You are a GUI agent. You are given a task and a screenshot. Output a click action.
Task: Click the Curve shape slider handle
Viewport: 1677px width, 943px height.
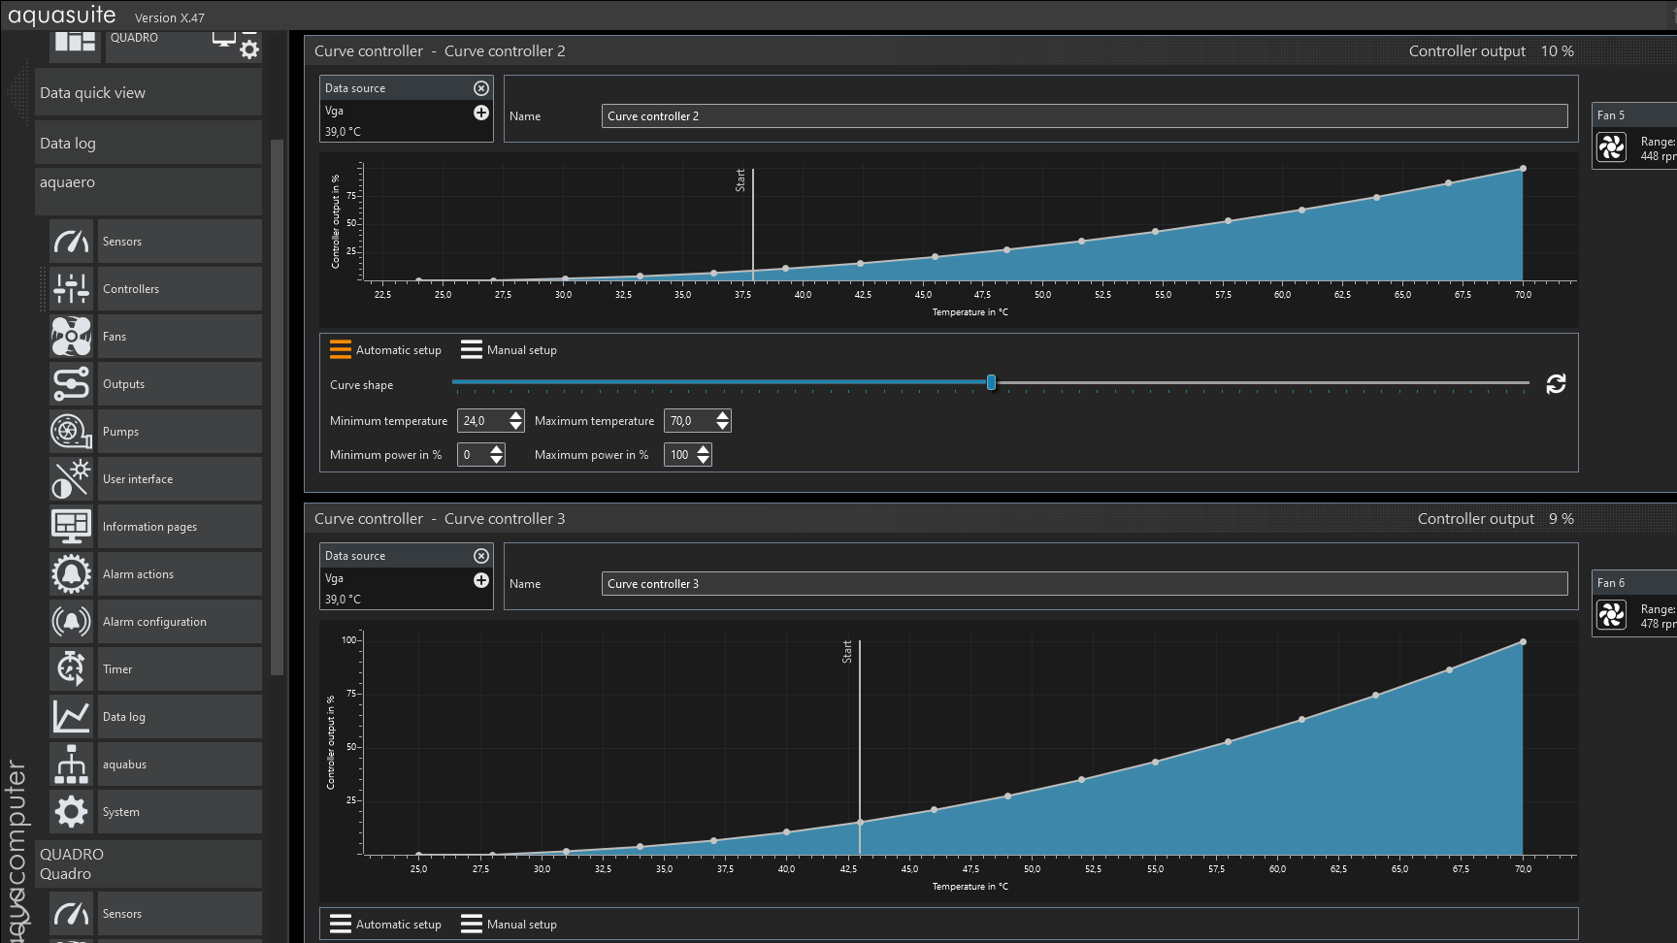pyautogui.click(x=991, y=383)
